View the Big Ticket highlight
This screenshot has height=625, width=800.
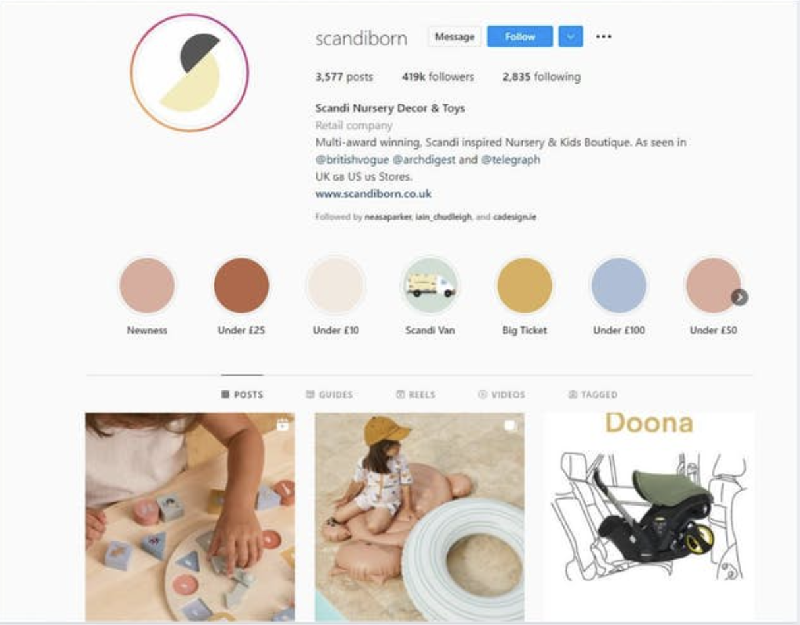525,285
